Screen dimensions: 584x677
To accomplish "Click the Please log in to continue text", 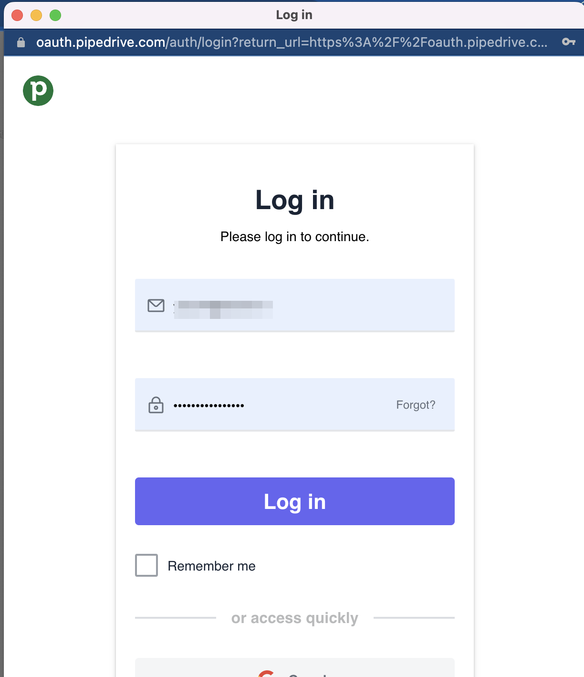I will [295, 237].
